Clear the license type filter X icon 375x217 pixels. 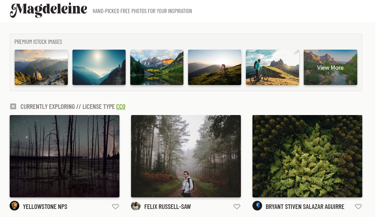(x=13, y=107)
